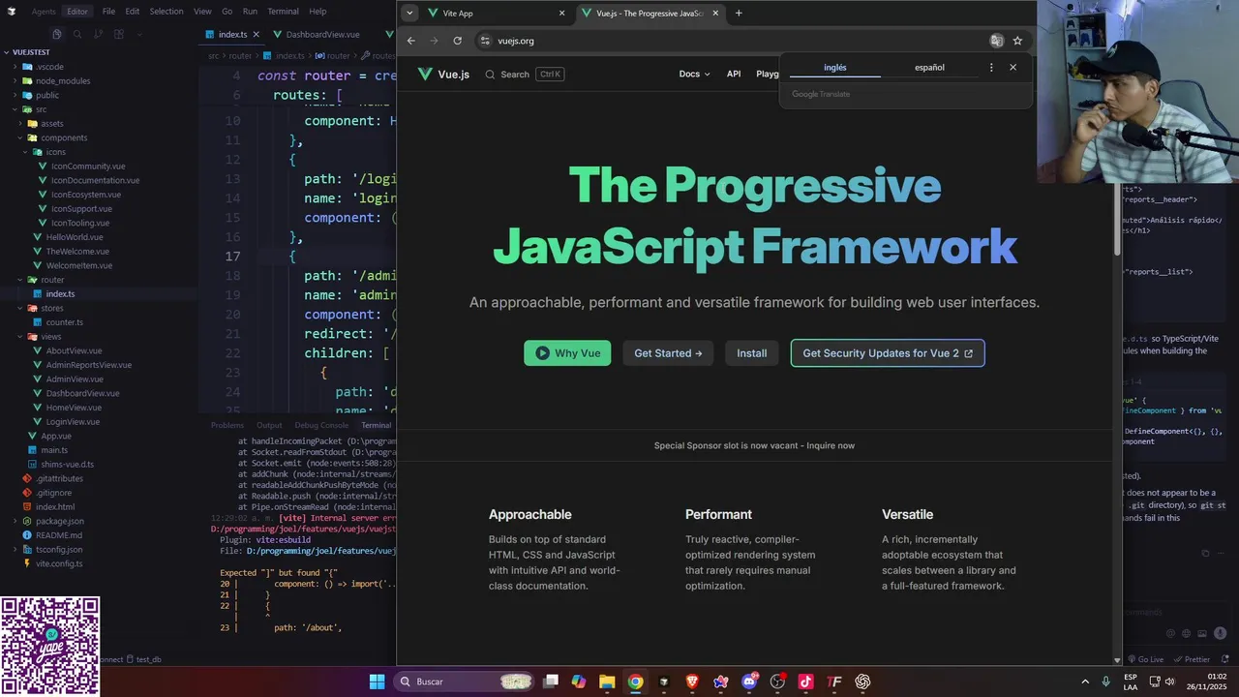Expand the node_modules folder

tap(63, 81)
